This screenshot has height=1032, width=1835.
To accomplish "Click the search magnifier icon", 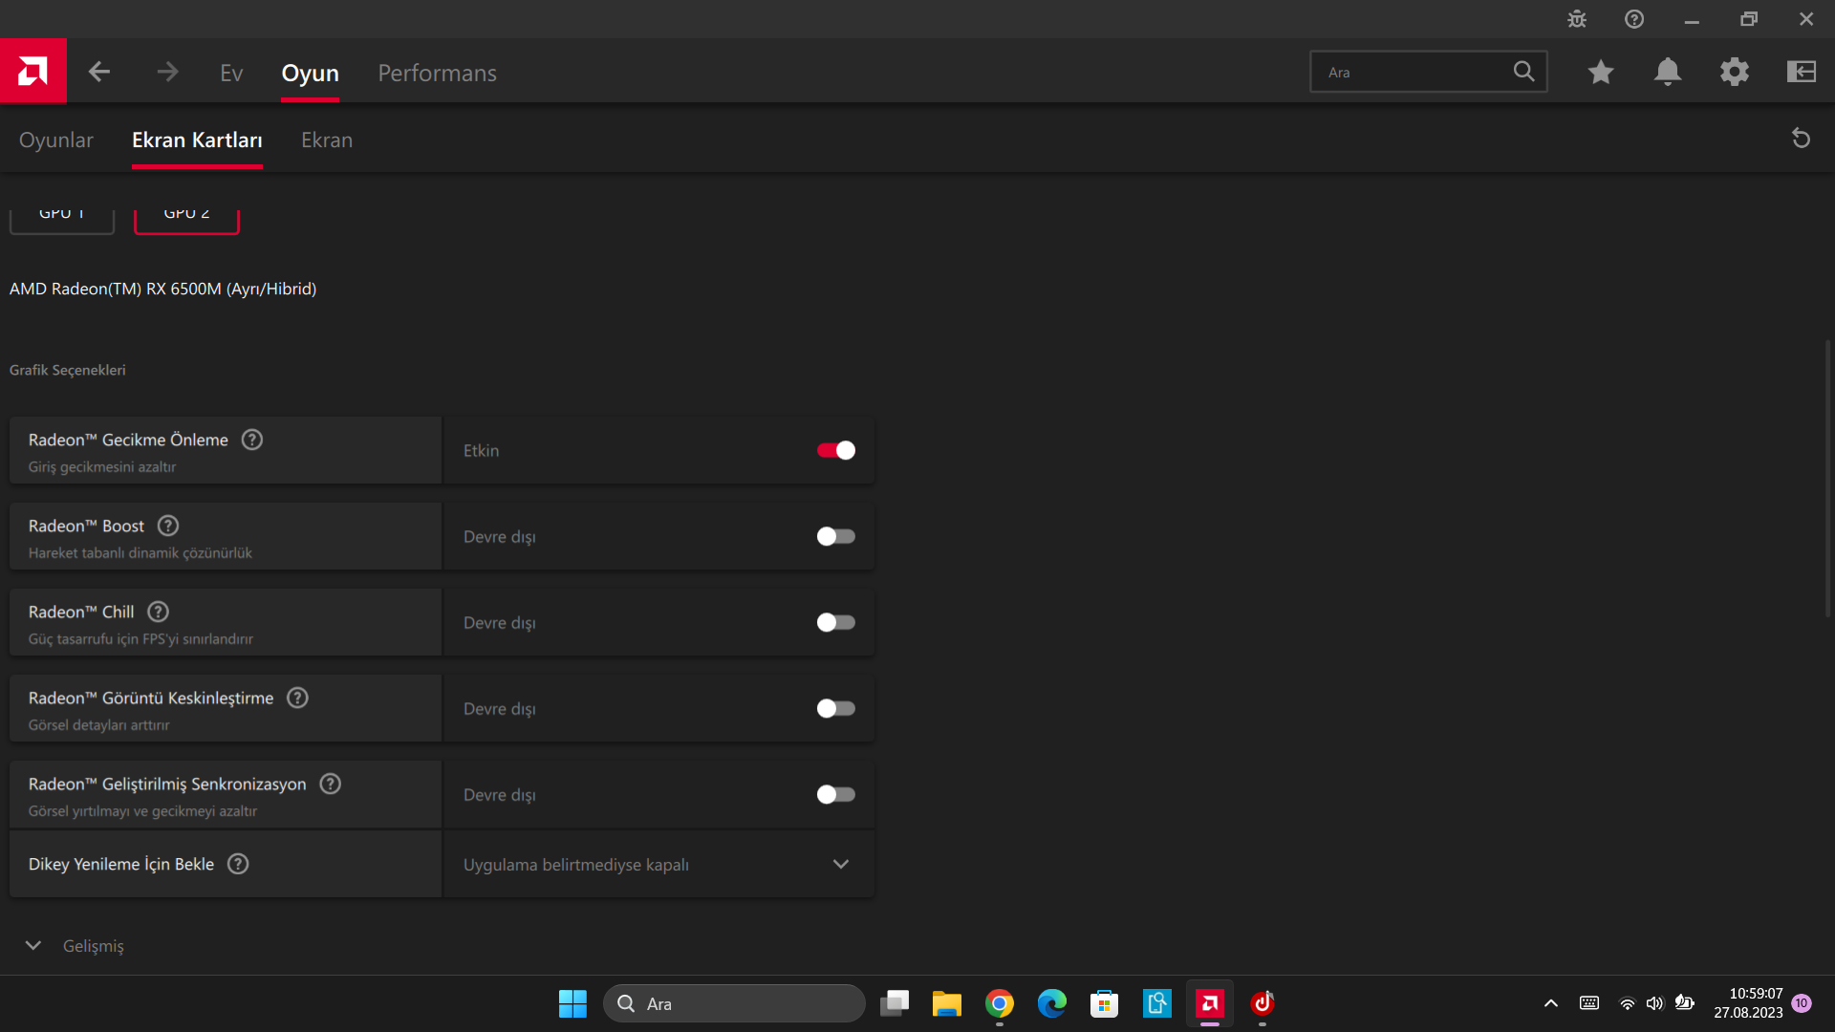I will click(1523, 72).
